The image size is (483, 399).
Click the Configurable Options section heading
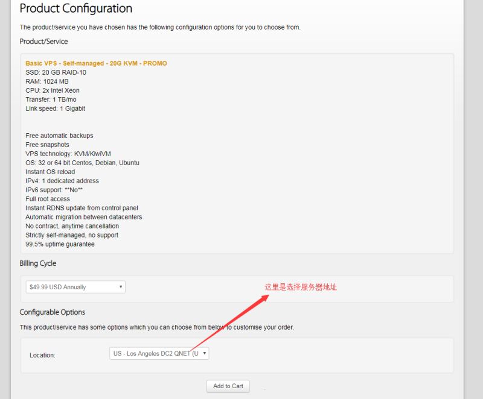(52, 312)
